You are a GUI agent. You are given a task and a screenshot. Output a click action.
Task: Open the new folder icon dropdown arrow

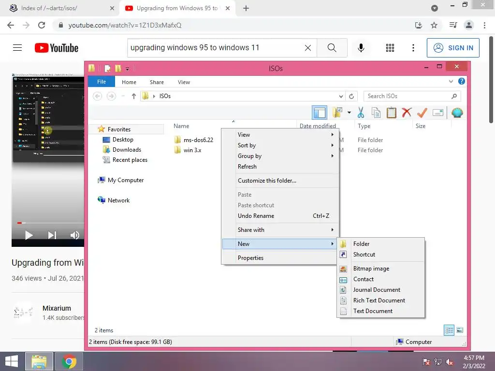tap(349, 113)
